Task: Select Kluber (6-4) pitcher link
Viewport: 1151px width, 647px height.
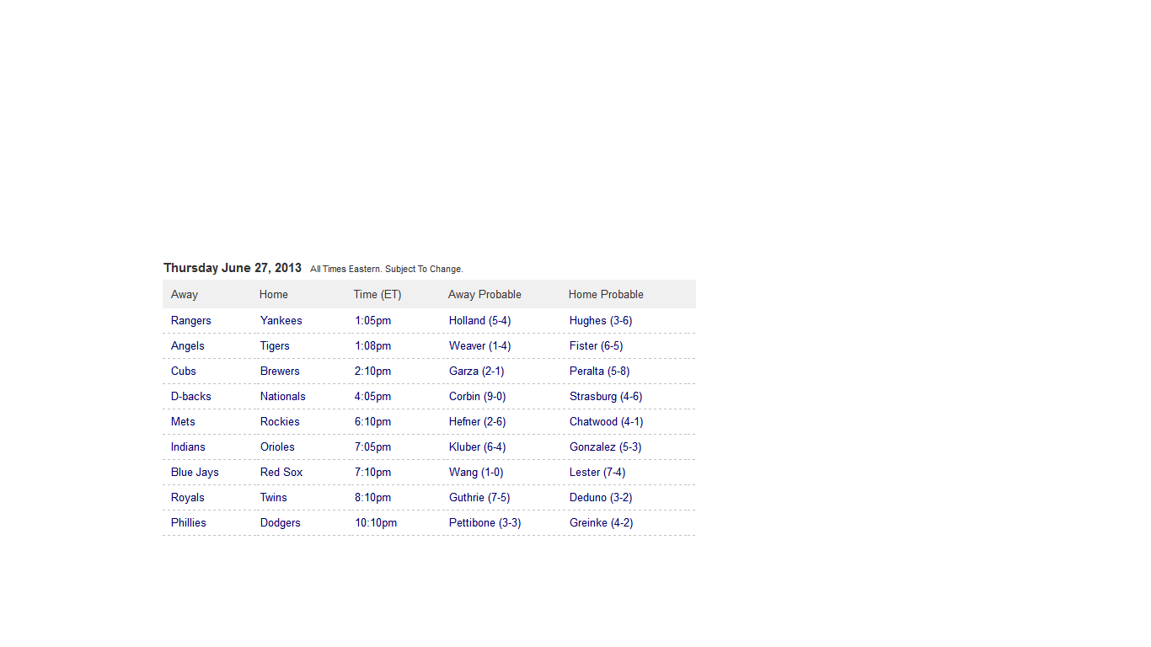Action: click(x=478, y=447)
